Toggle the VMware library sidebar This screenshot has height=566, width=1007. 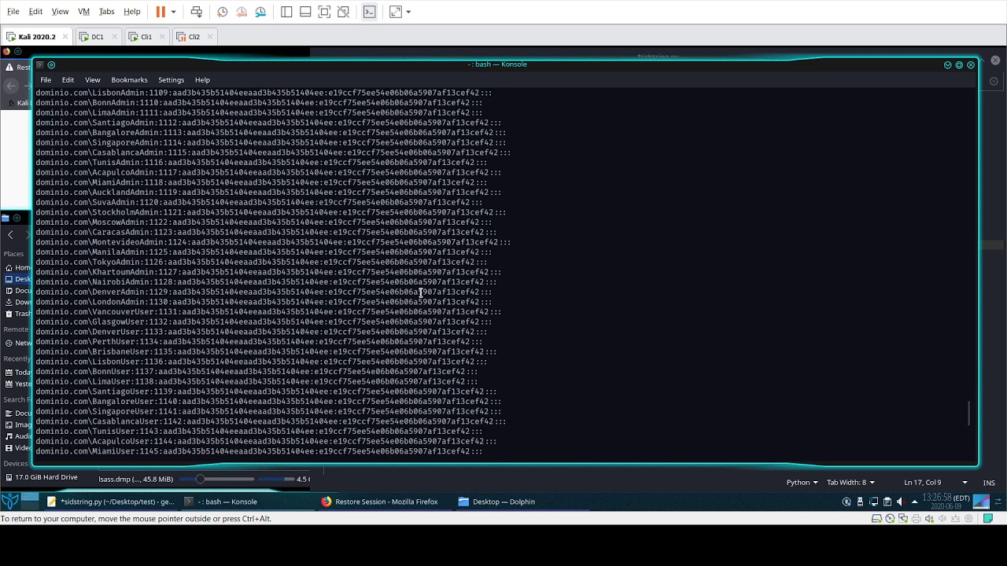pyautogui.click(x=286, y=12)
